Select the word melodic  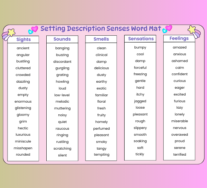pyautogui.click(x=62, y=102)
